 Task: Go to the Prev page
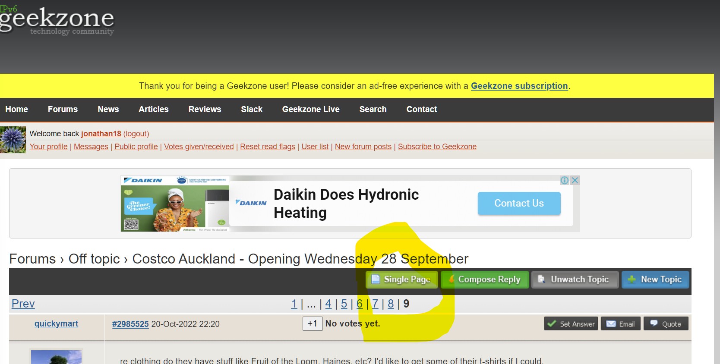pyautogui.click(x=23, y=304)
